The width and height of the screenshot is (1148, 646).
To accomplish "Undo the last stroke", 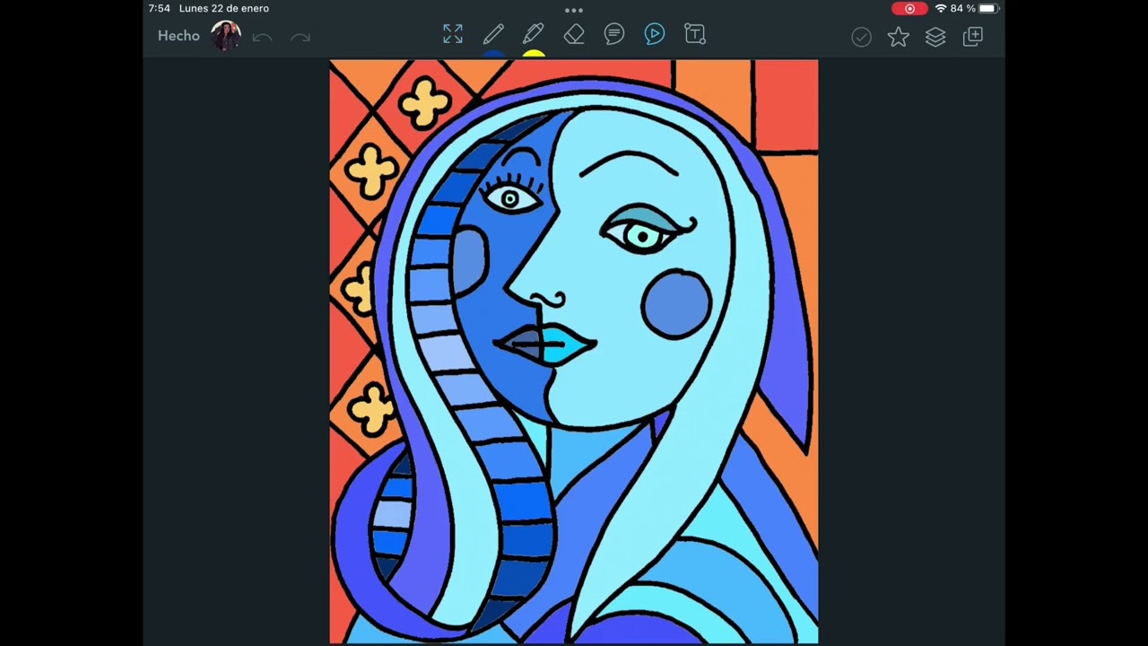I will 262,37.
